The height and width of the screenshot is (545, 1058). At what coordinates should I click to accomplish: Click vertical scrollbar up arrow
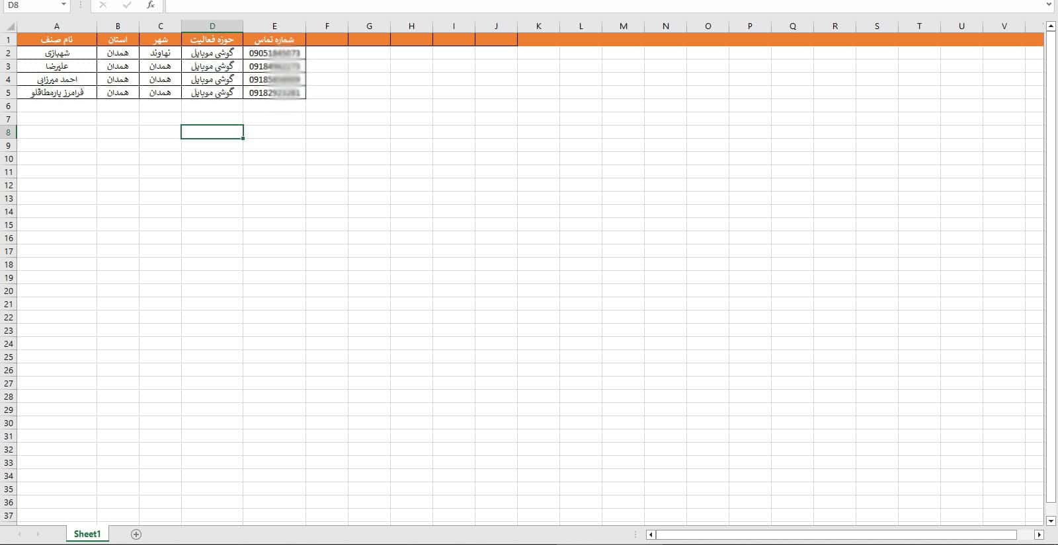point(1051,26)
